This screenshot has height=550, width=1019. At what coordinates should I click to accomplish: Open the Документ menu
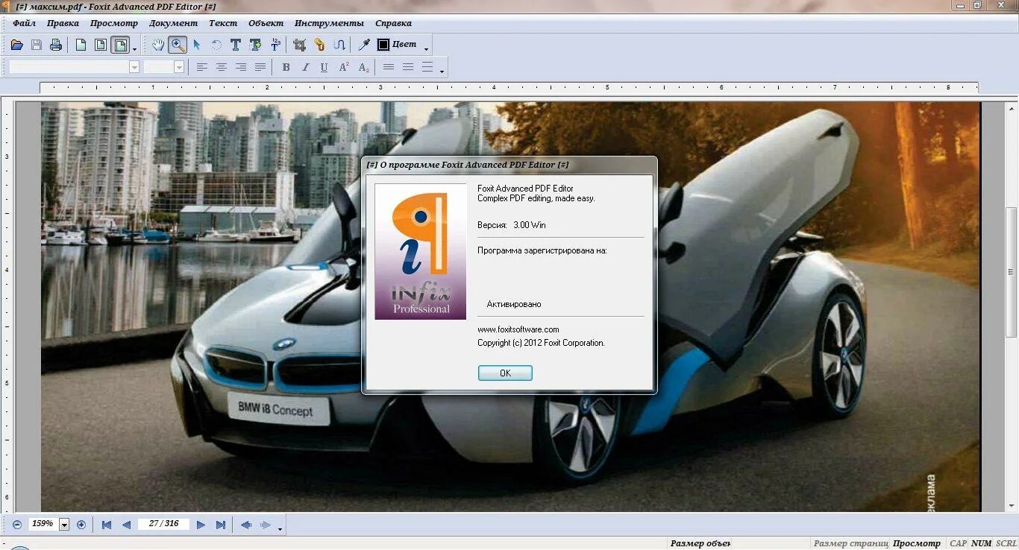point(174,23)
